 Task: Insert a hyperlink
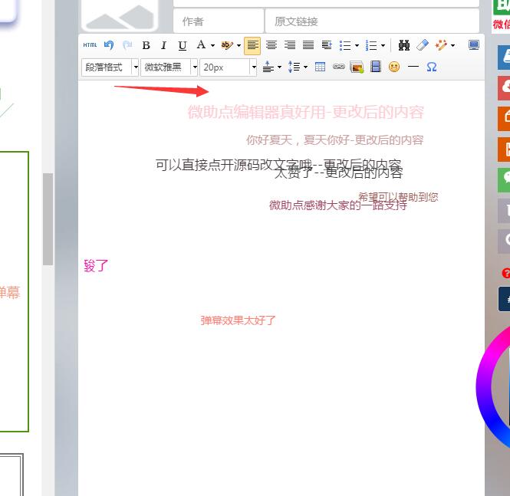click(x=338, y=67)
